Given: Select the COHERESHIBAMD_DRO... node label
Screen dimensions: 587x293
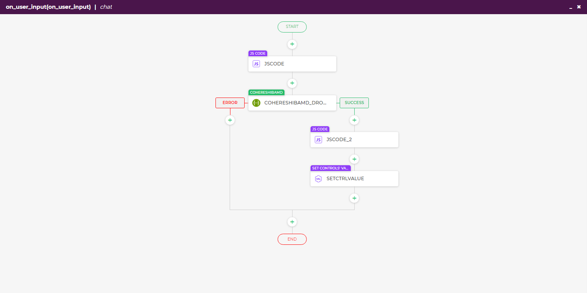Looking at the screenshot, I should click(295, 103).
